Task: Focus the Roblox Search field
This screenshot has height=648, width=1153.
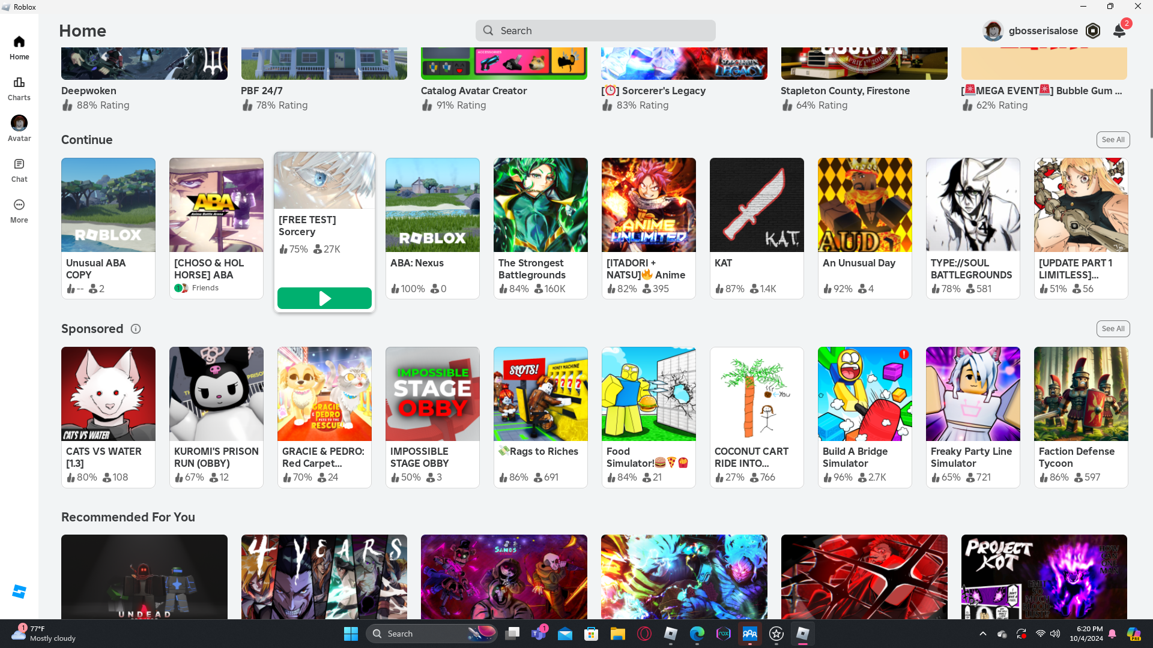Action: tap(596, 31)
